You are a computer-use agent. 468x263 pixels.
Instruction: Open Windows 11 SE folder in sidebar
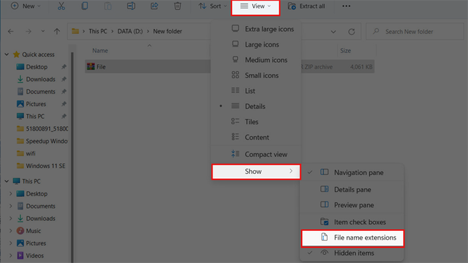41,166
